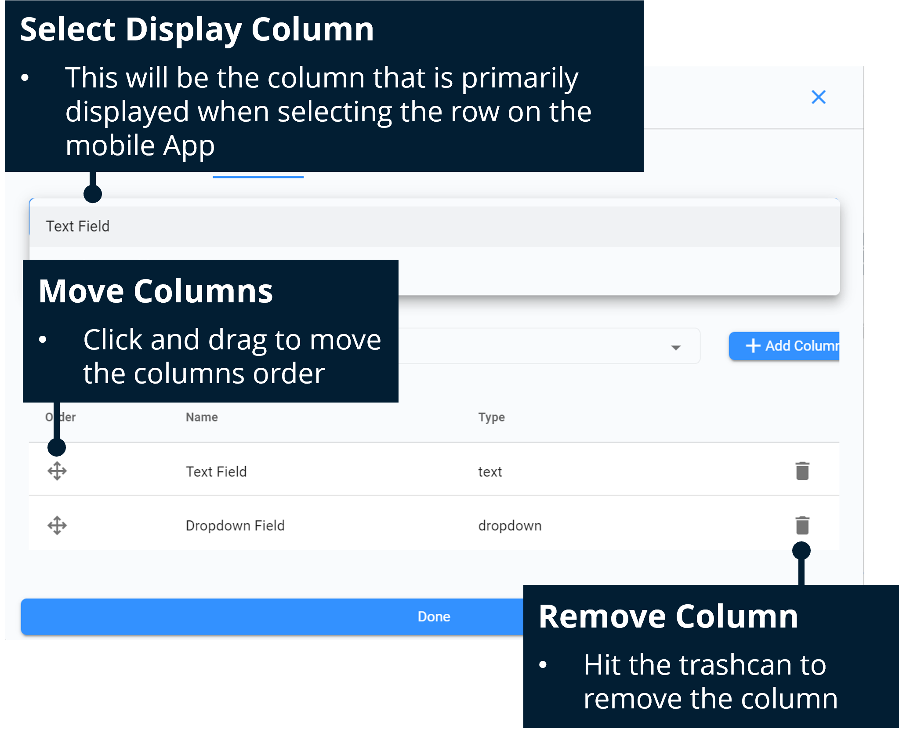
Task: Select the Text Field name cell
Action: coord(216,472)
